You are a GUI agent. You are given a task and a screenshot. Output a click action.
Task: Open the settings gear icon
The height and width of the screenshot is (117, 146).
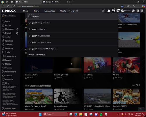tap(133, 11)
